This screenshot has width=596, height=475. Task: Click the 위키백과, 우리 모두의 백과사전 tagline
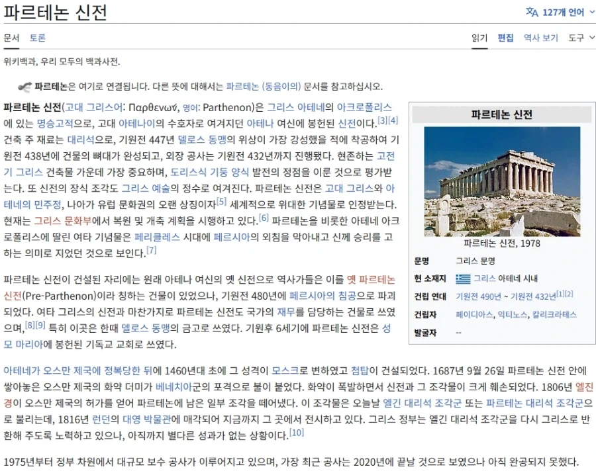coord(62,62)
